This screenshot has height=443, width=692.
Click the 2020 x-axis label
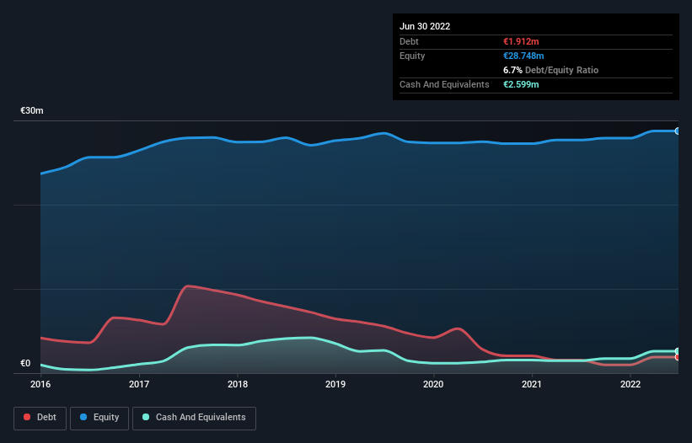coord(433,384)
